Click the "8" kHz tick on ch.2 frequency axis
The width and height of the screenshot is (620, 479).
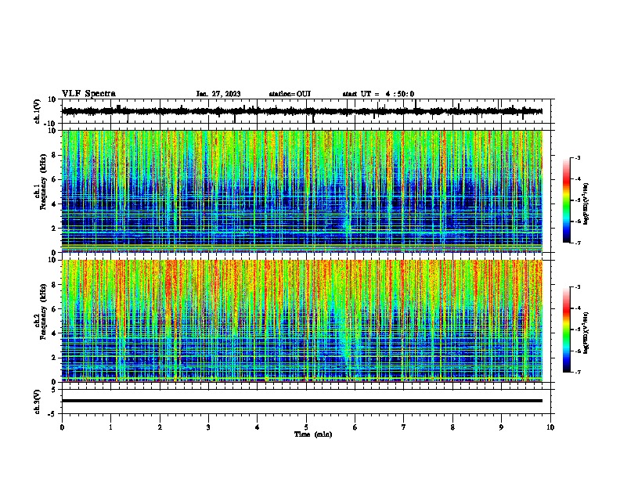54,285
